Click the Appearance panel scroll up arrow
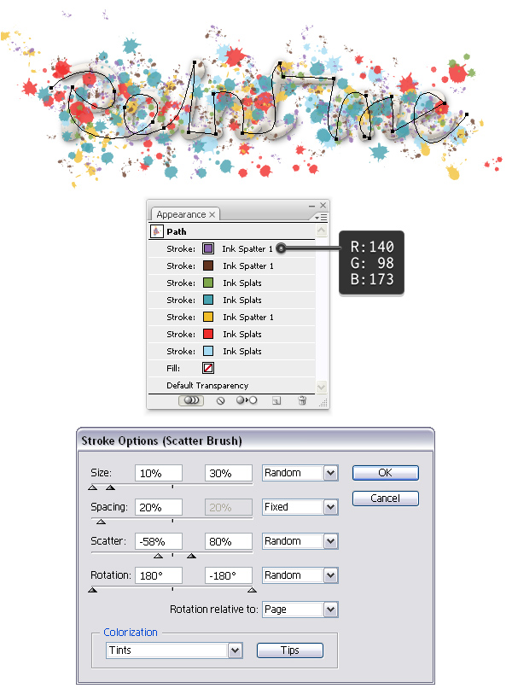Screen dimensions: 512x700 tap(322, 230)
